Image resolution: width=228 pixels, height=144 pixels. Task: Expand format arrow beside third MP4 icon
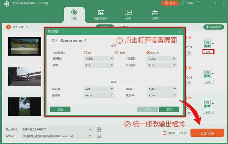(213, 104)
